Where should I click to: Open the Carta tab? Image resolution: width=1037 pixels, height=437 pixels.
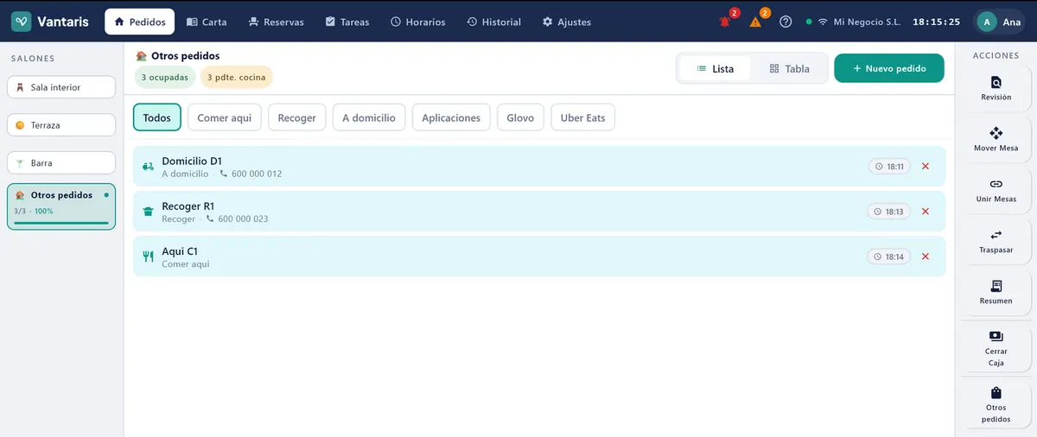coord(207,22)
